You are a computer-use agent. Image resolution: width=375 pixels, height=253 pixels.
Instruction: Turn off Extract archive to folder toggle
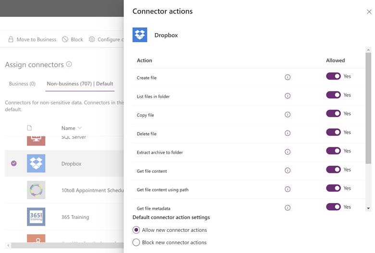333,151
